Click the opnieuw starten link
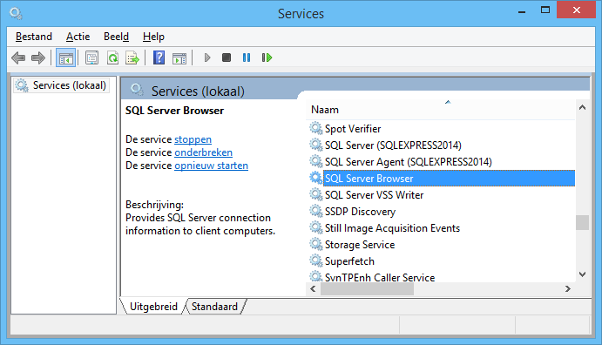 [x=211, y=166]
